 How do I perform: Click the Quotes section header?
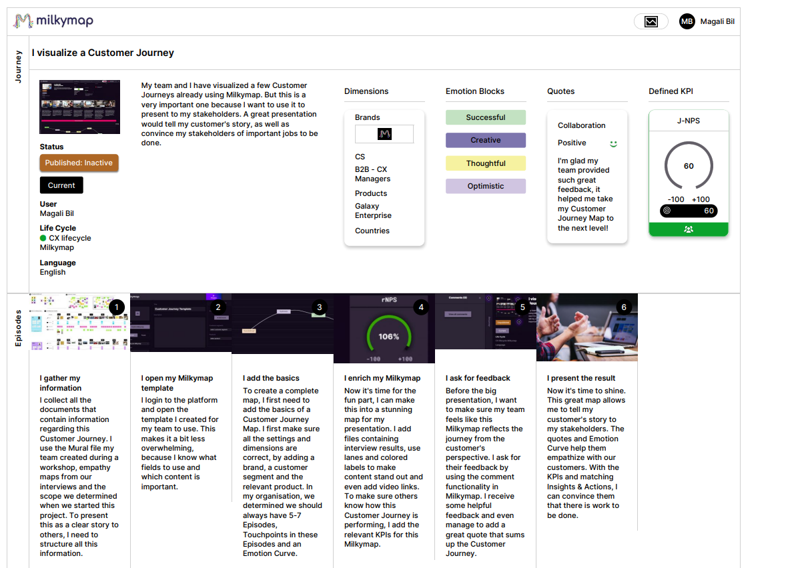point(561,91)
